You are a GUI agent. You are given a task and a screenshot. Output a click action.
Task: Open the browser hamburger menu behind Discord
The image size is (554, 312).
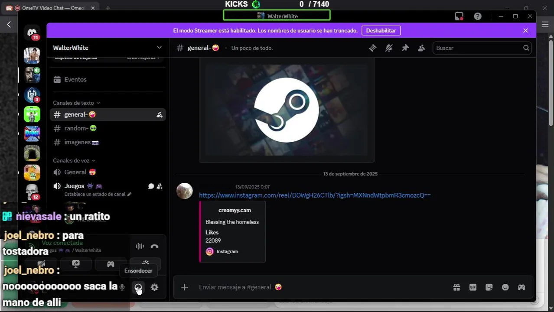545,25
